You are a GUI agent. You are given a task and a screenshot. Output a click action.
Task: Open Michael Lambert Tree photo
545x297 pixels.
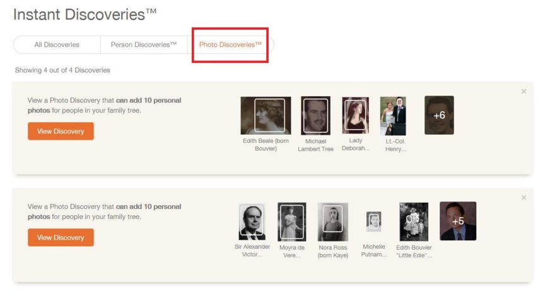(x=315, y=116)
